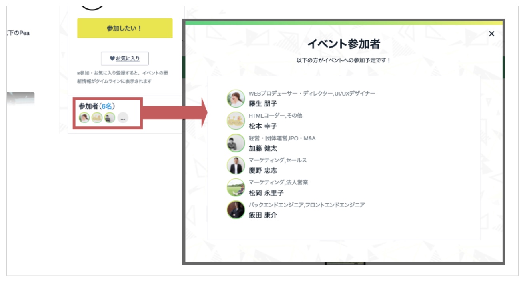This screenshot has width=525, height=284.
Task: Click 藤生 朋子's avatar in the list
Action: [236, 98]
